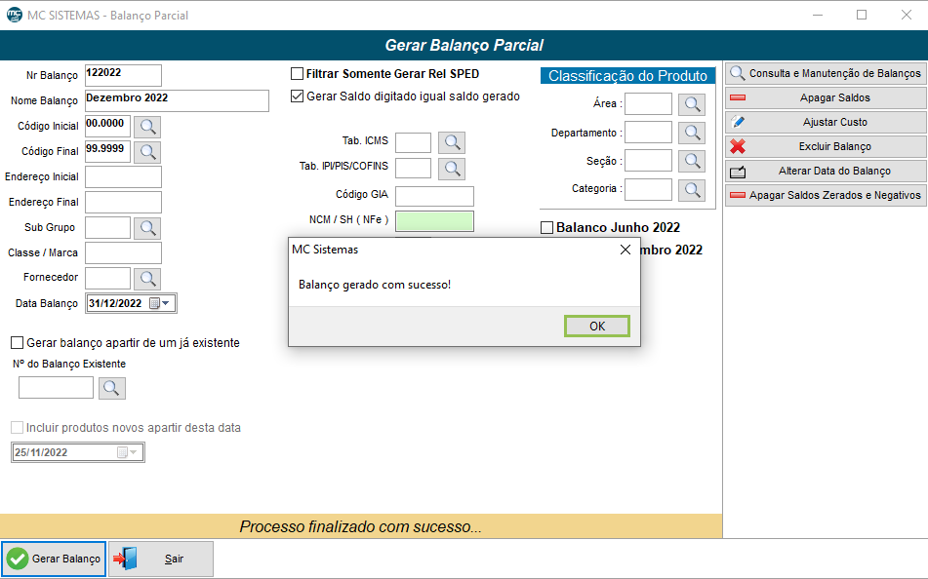Open the Categoria lookup magnifier

click(691, 189)
